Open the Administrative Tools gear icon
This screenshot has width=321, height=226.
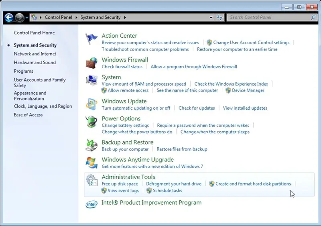91,180
